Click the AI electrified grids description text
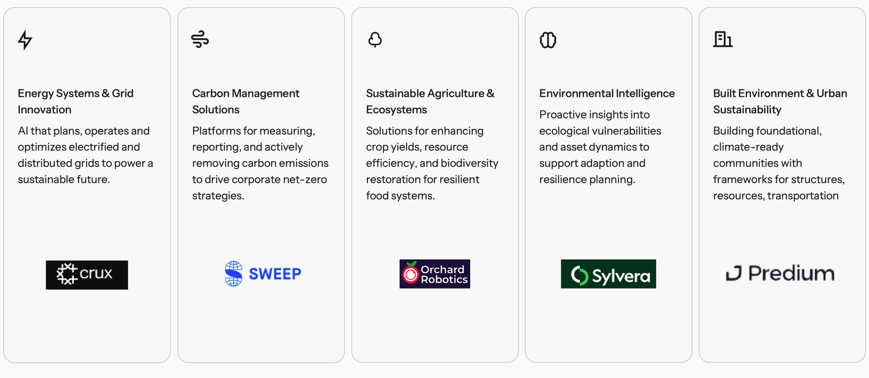The width and height of the screenshot is (869, 378). click(x=85, y=155)
